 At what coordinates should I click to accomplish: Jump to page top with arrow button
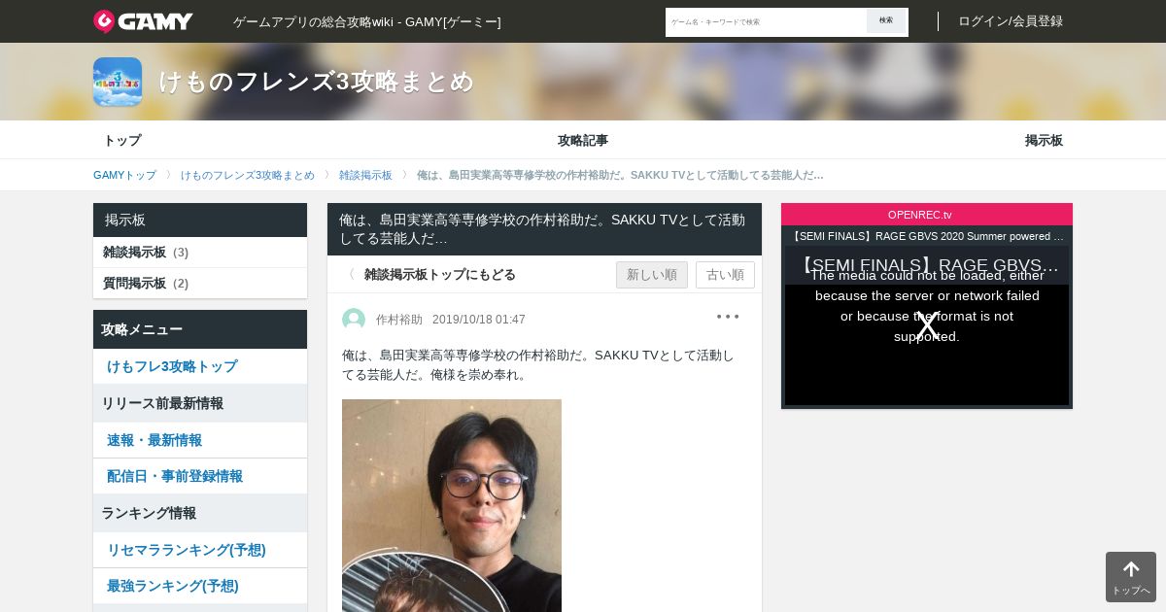pos(1131,577)
